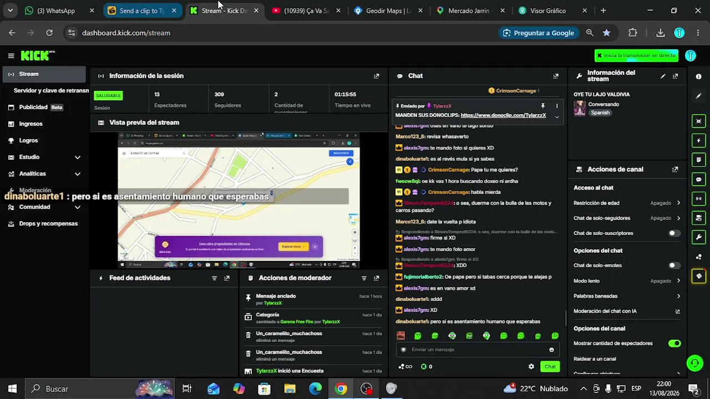Click Inicia la transmisión en directo
Image resolution: width=710 pixels, height=399 pixels.
(636, 55)
